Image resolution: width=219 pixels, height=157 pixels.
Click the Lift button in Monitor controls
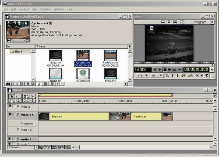click(x=183, y=75)
